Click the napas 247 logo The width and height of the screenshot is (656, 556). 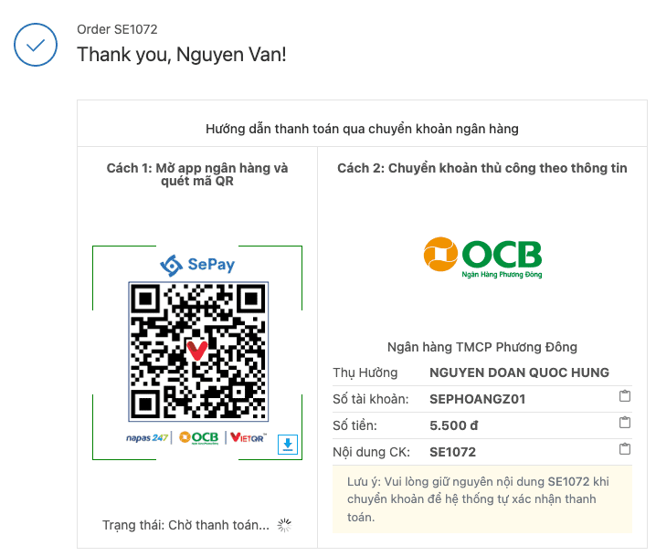click(147, 437)
